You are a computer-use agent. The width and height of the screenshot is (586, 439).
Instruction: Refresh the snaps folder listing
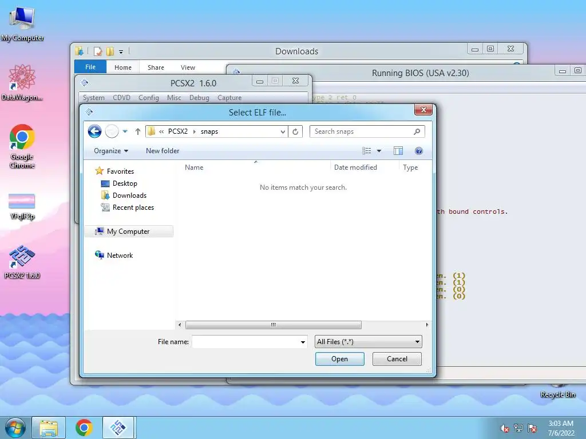[x=295, y=131]
